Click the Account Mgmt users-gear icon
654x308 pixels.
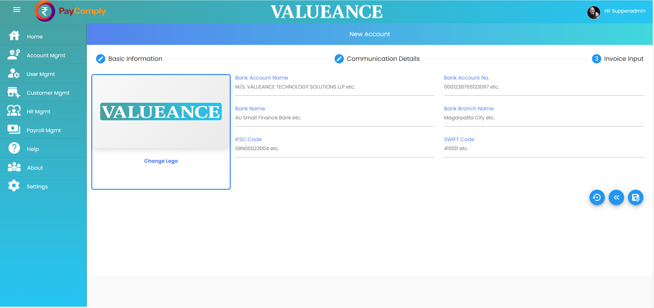[x=14, y=54]
